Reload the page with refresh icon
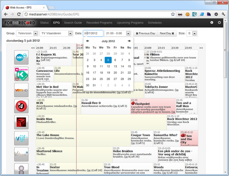The width and height of the screenshot is (229, 176). tap(19, 14)
